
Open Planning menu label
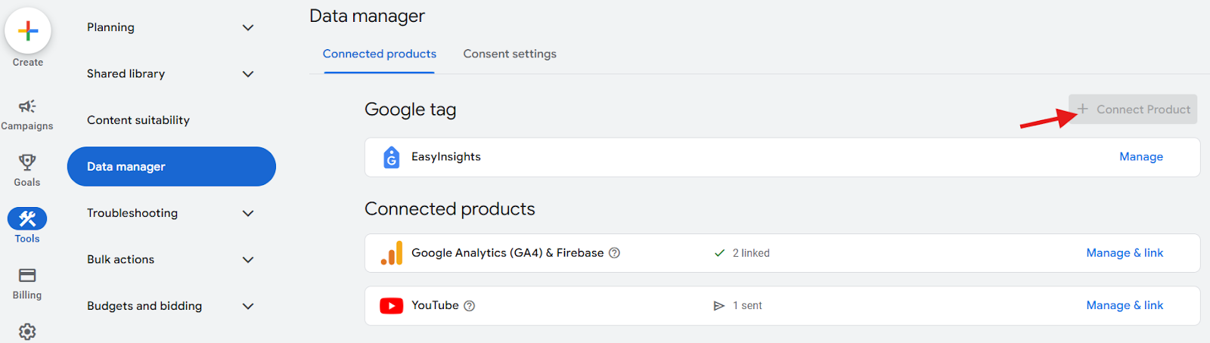pyautogui.click(x=110, y=27)
